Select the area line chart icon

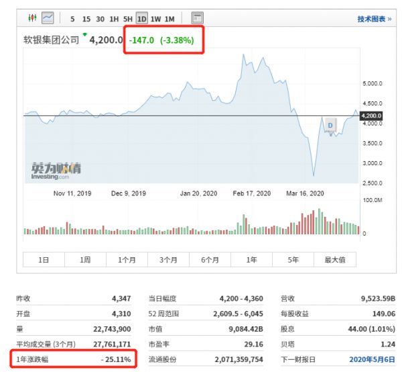point(48,18)
